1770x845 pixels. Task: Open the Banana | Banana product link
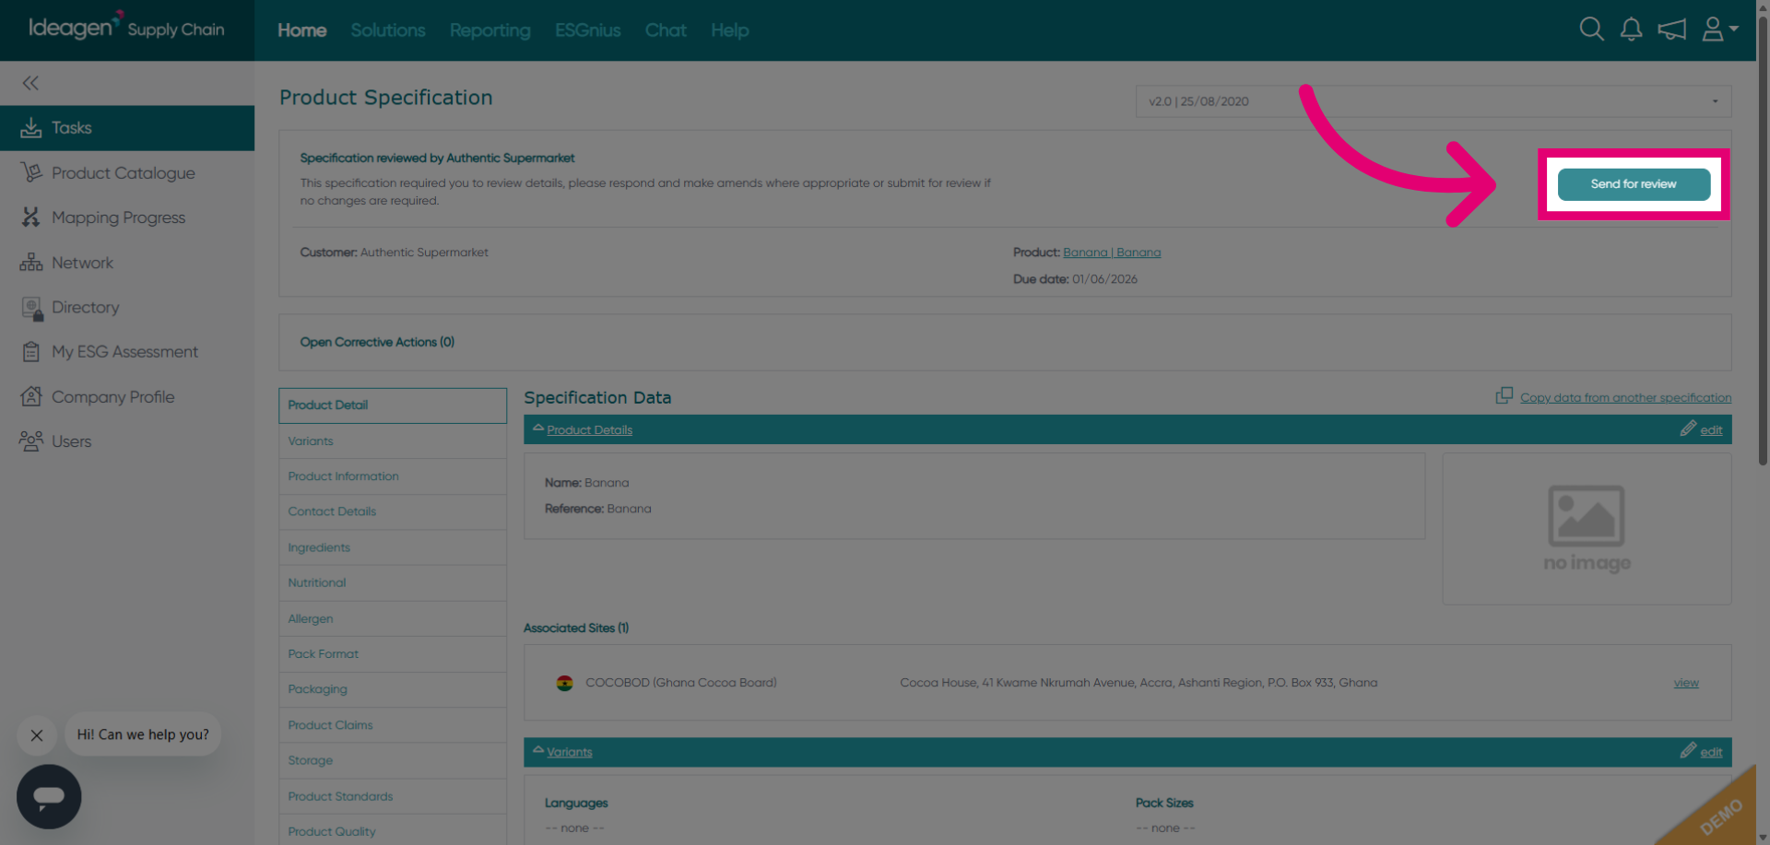(x=1112, y=252)
